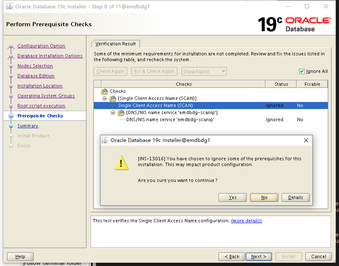
Task: Jump to Installation Location step
Action: [40, 86]
